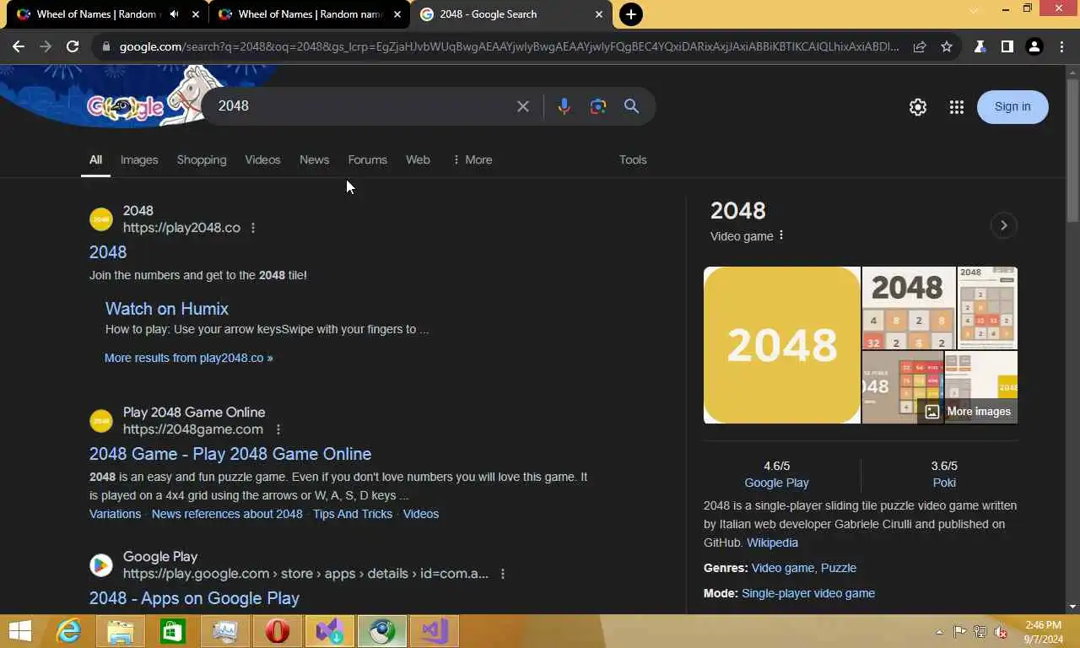Open the Variations sitelink
This screenshot has height=648, width=1080.
(116, 514)
